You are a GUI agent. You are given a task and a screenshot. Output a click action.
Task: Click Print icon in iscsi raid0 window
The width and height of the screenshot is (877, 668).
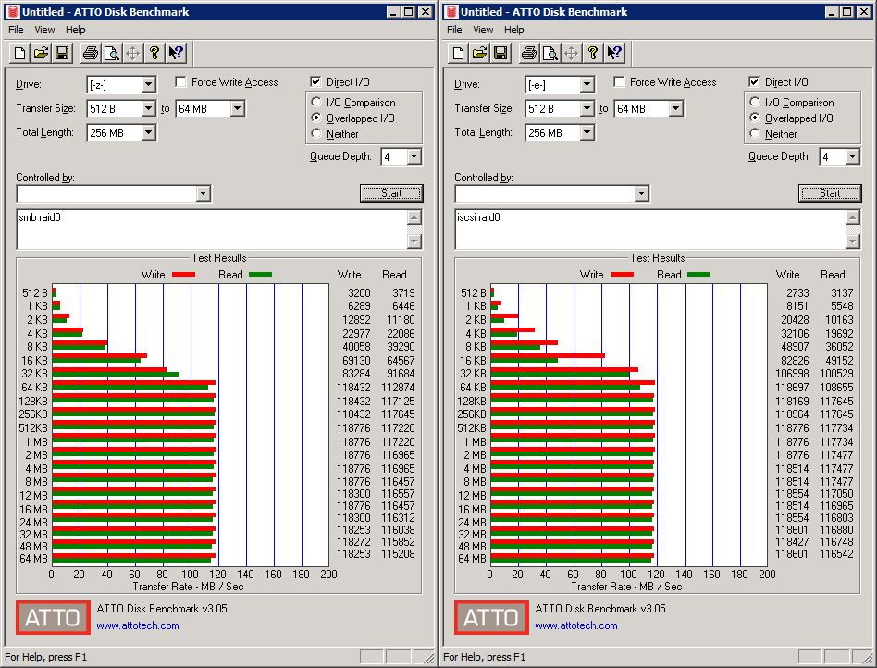[x=528, y=53]
